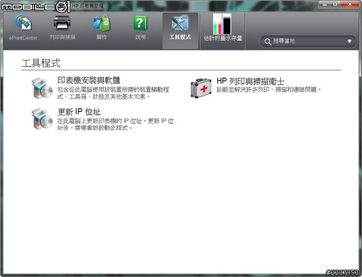This screenshot has width=362, height=277.
Task: Click the 更新 IP 位址 disc icon
Action: pyautogui.click(x=42, y=119)
